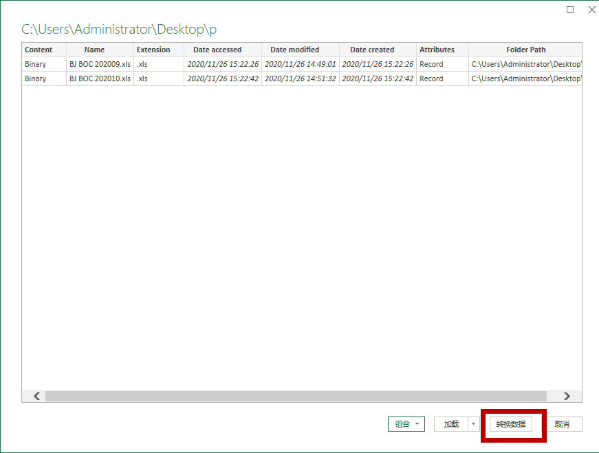Viewport: 599px width, 453px height.
Task: Click the right scroll arrow
Action: [567, 396]
